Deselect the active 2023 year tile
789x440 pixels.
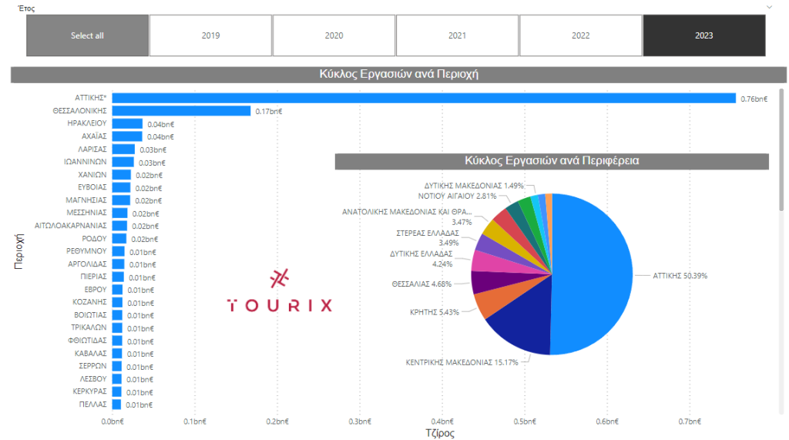coord(703,35)
